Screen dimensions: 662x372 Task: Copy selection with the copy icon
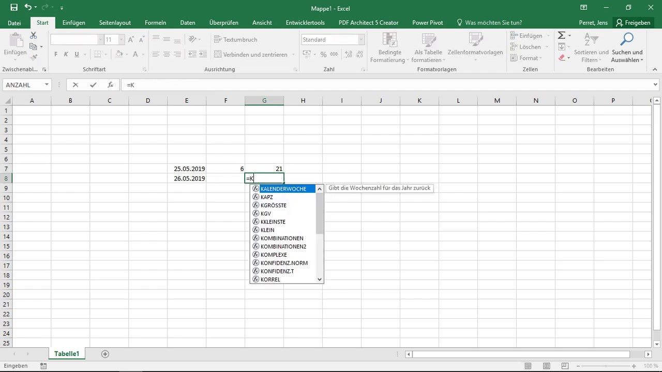(34, 47)
